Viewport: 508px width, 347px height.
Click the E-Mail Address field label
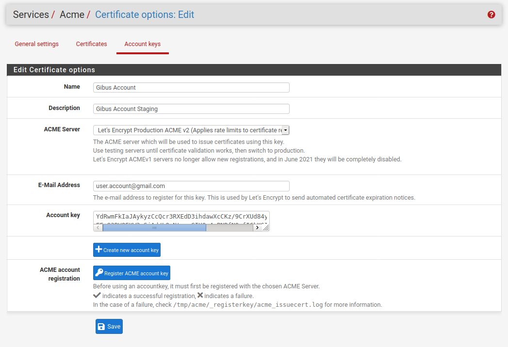point(58,185)
